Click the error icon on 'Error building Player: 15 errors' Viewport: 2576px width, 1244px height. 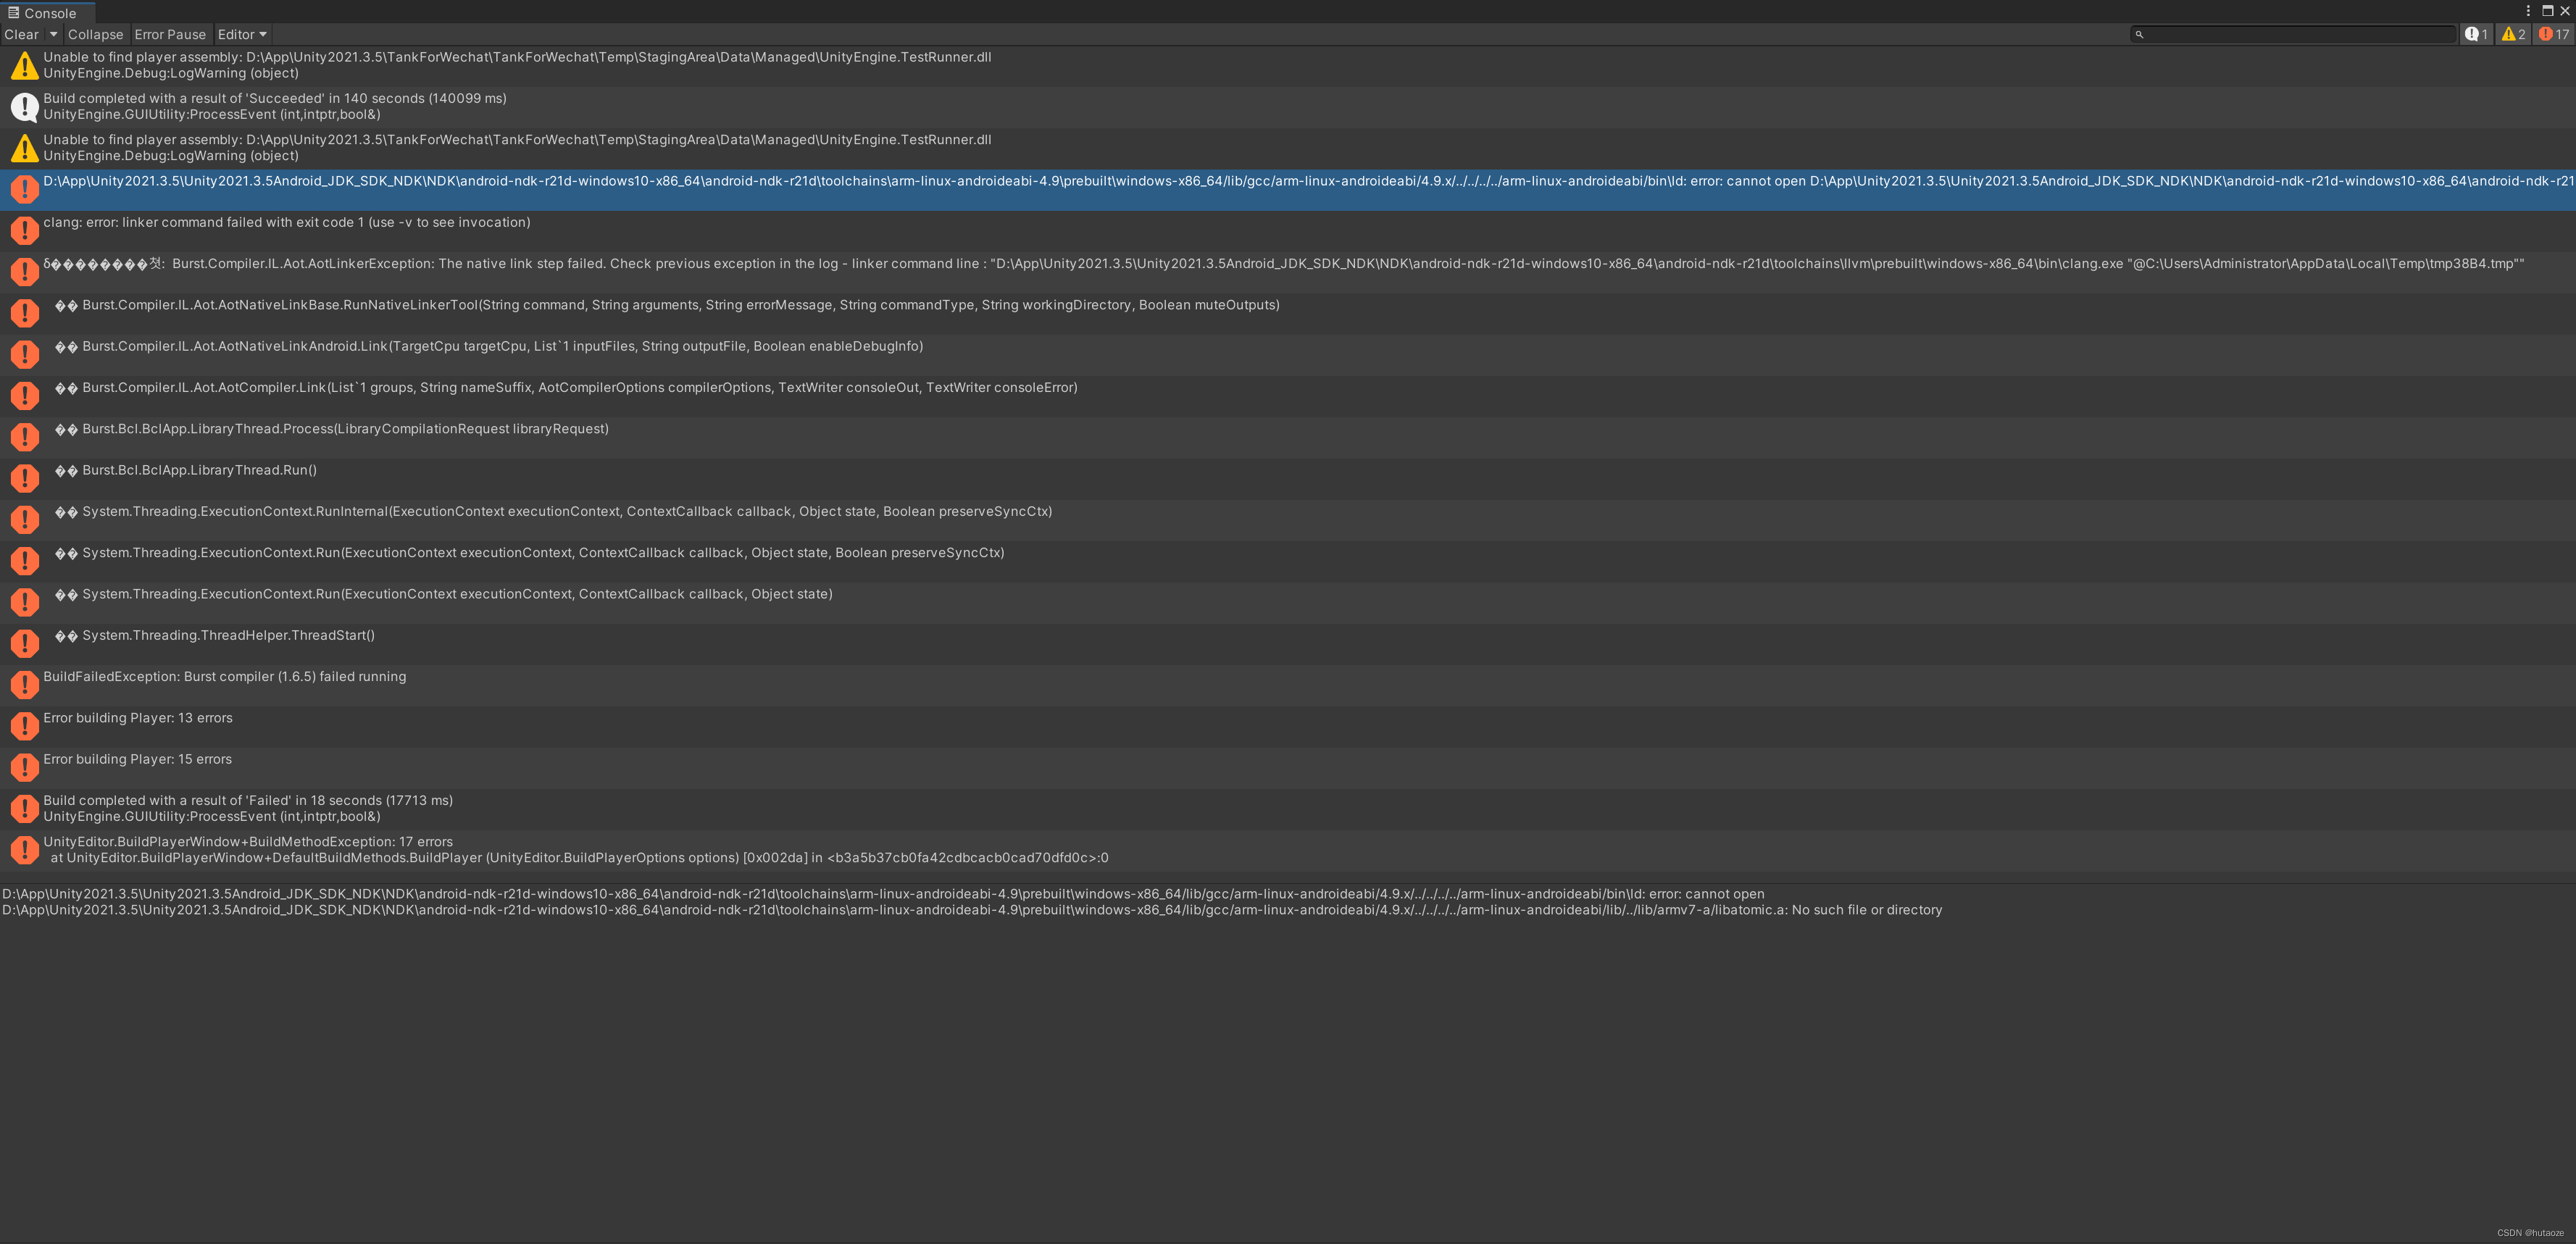24,767
